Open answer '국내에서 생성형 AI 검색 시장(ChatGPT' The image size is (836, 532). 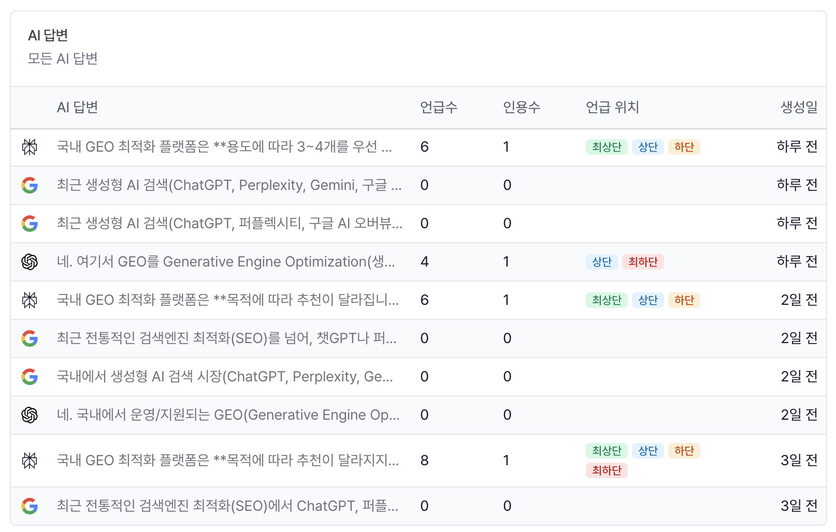pyautogui.click(x=225, y=377)
